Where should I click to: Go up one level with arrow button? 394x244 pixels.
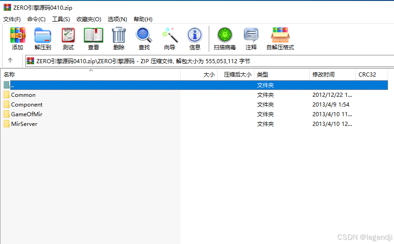pyautogui.click(x=10, y=60)
